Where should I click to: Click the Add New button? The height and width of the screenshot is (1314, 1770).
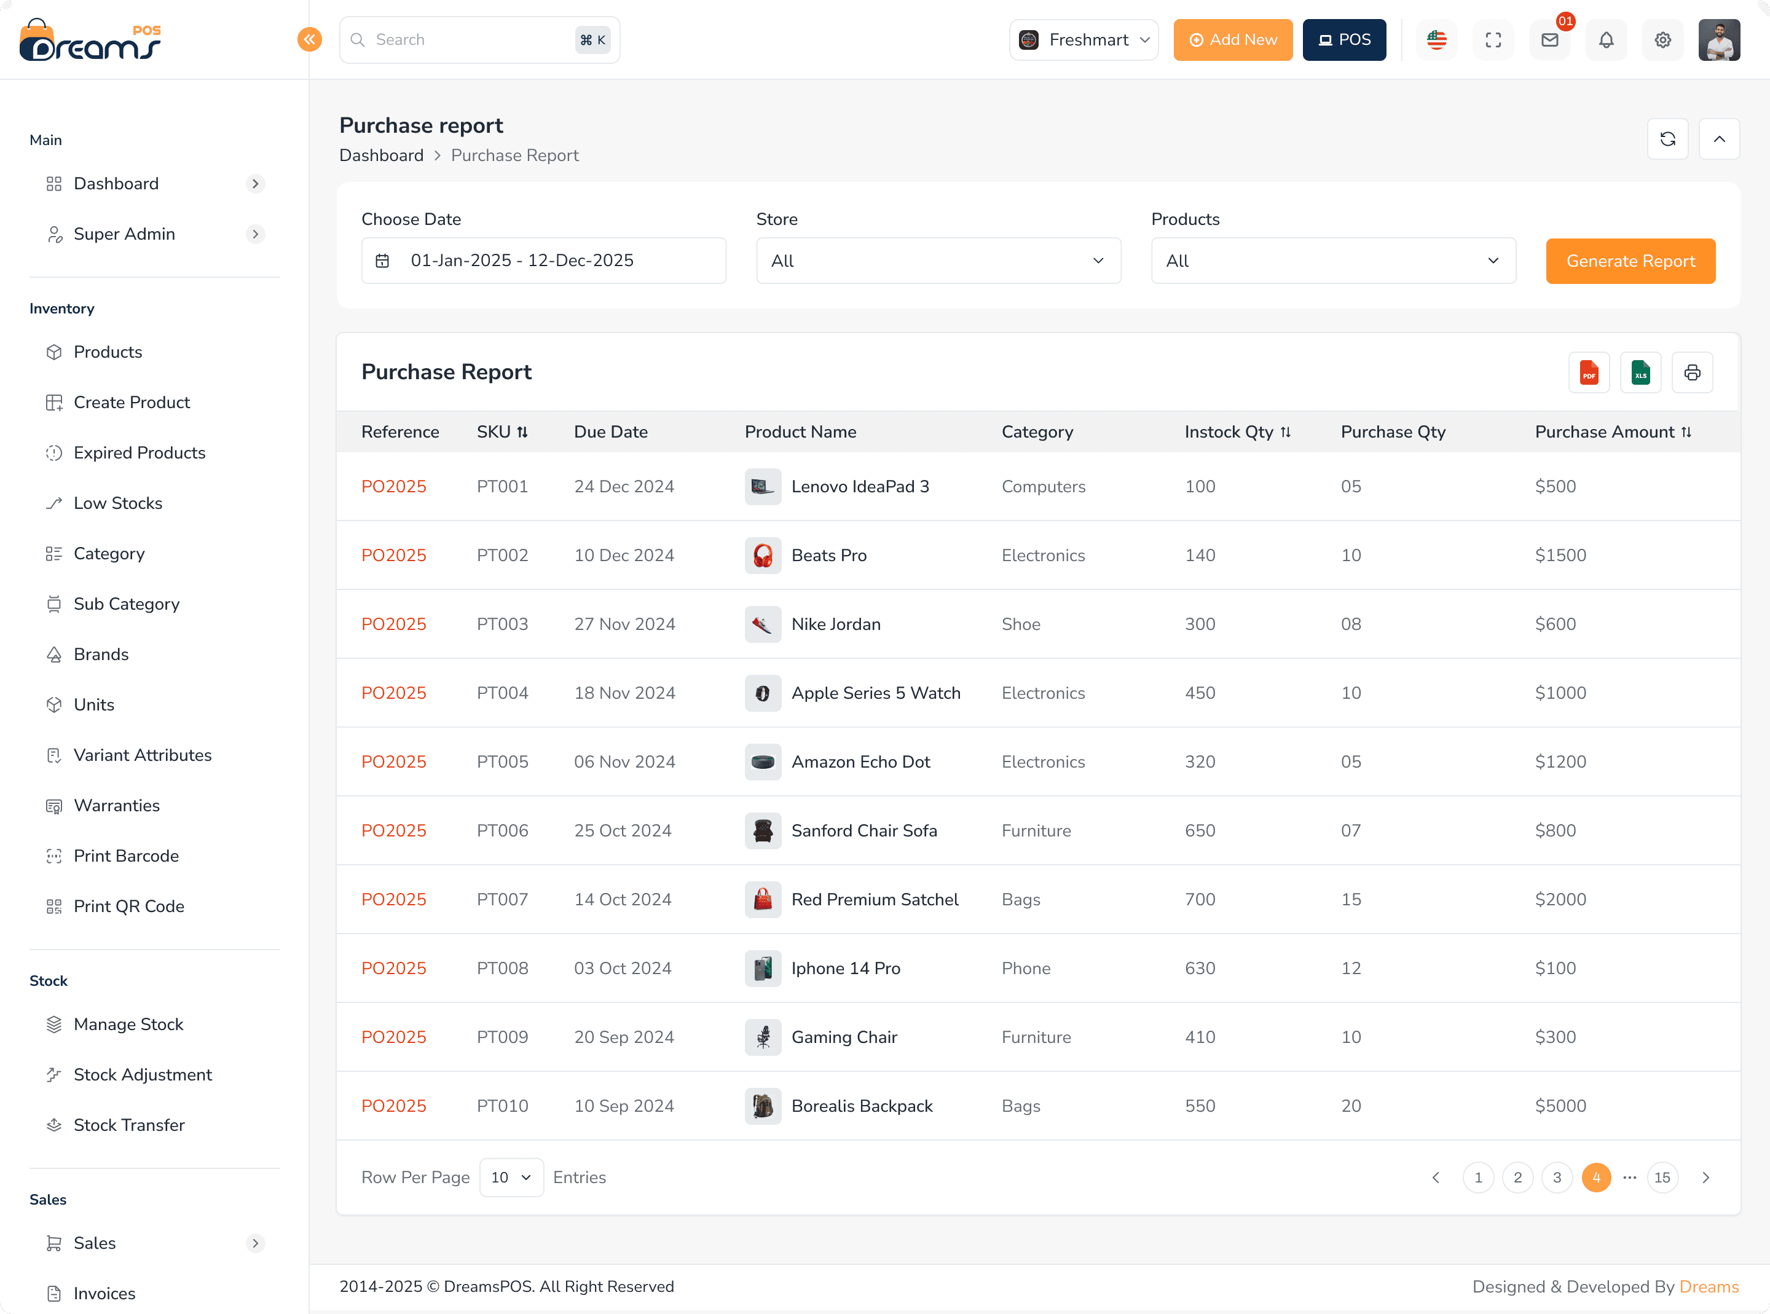click(x=1232, y=40)
